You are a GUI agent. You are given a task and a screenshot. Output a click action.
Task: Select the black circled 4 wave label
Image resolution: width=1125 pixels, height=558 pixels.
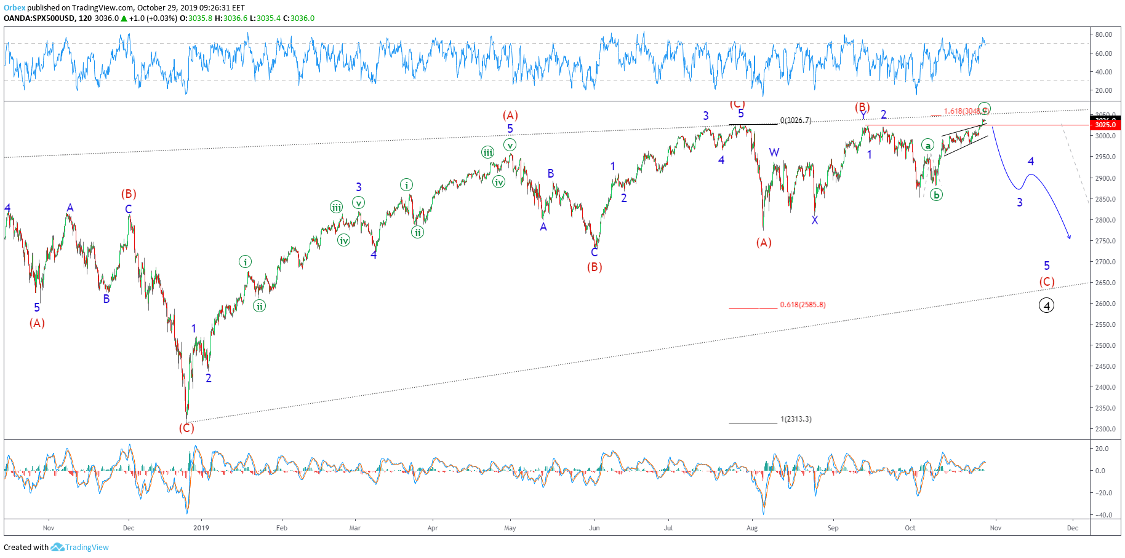pyautogui.click(x=1046, y=305)
